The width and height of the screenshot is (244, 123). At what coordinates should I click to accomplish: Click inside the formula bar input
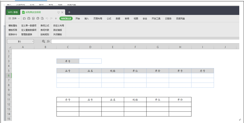(x=145, y=41)
